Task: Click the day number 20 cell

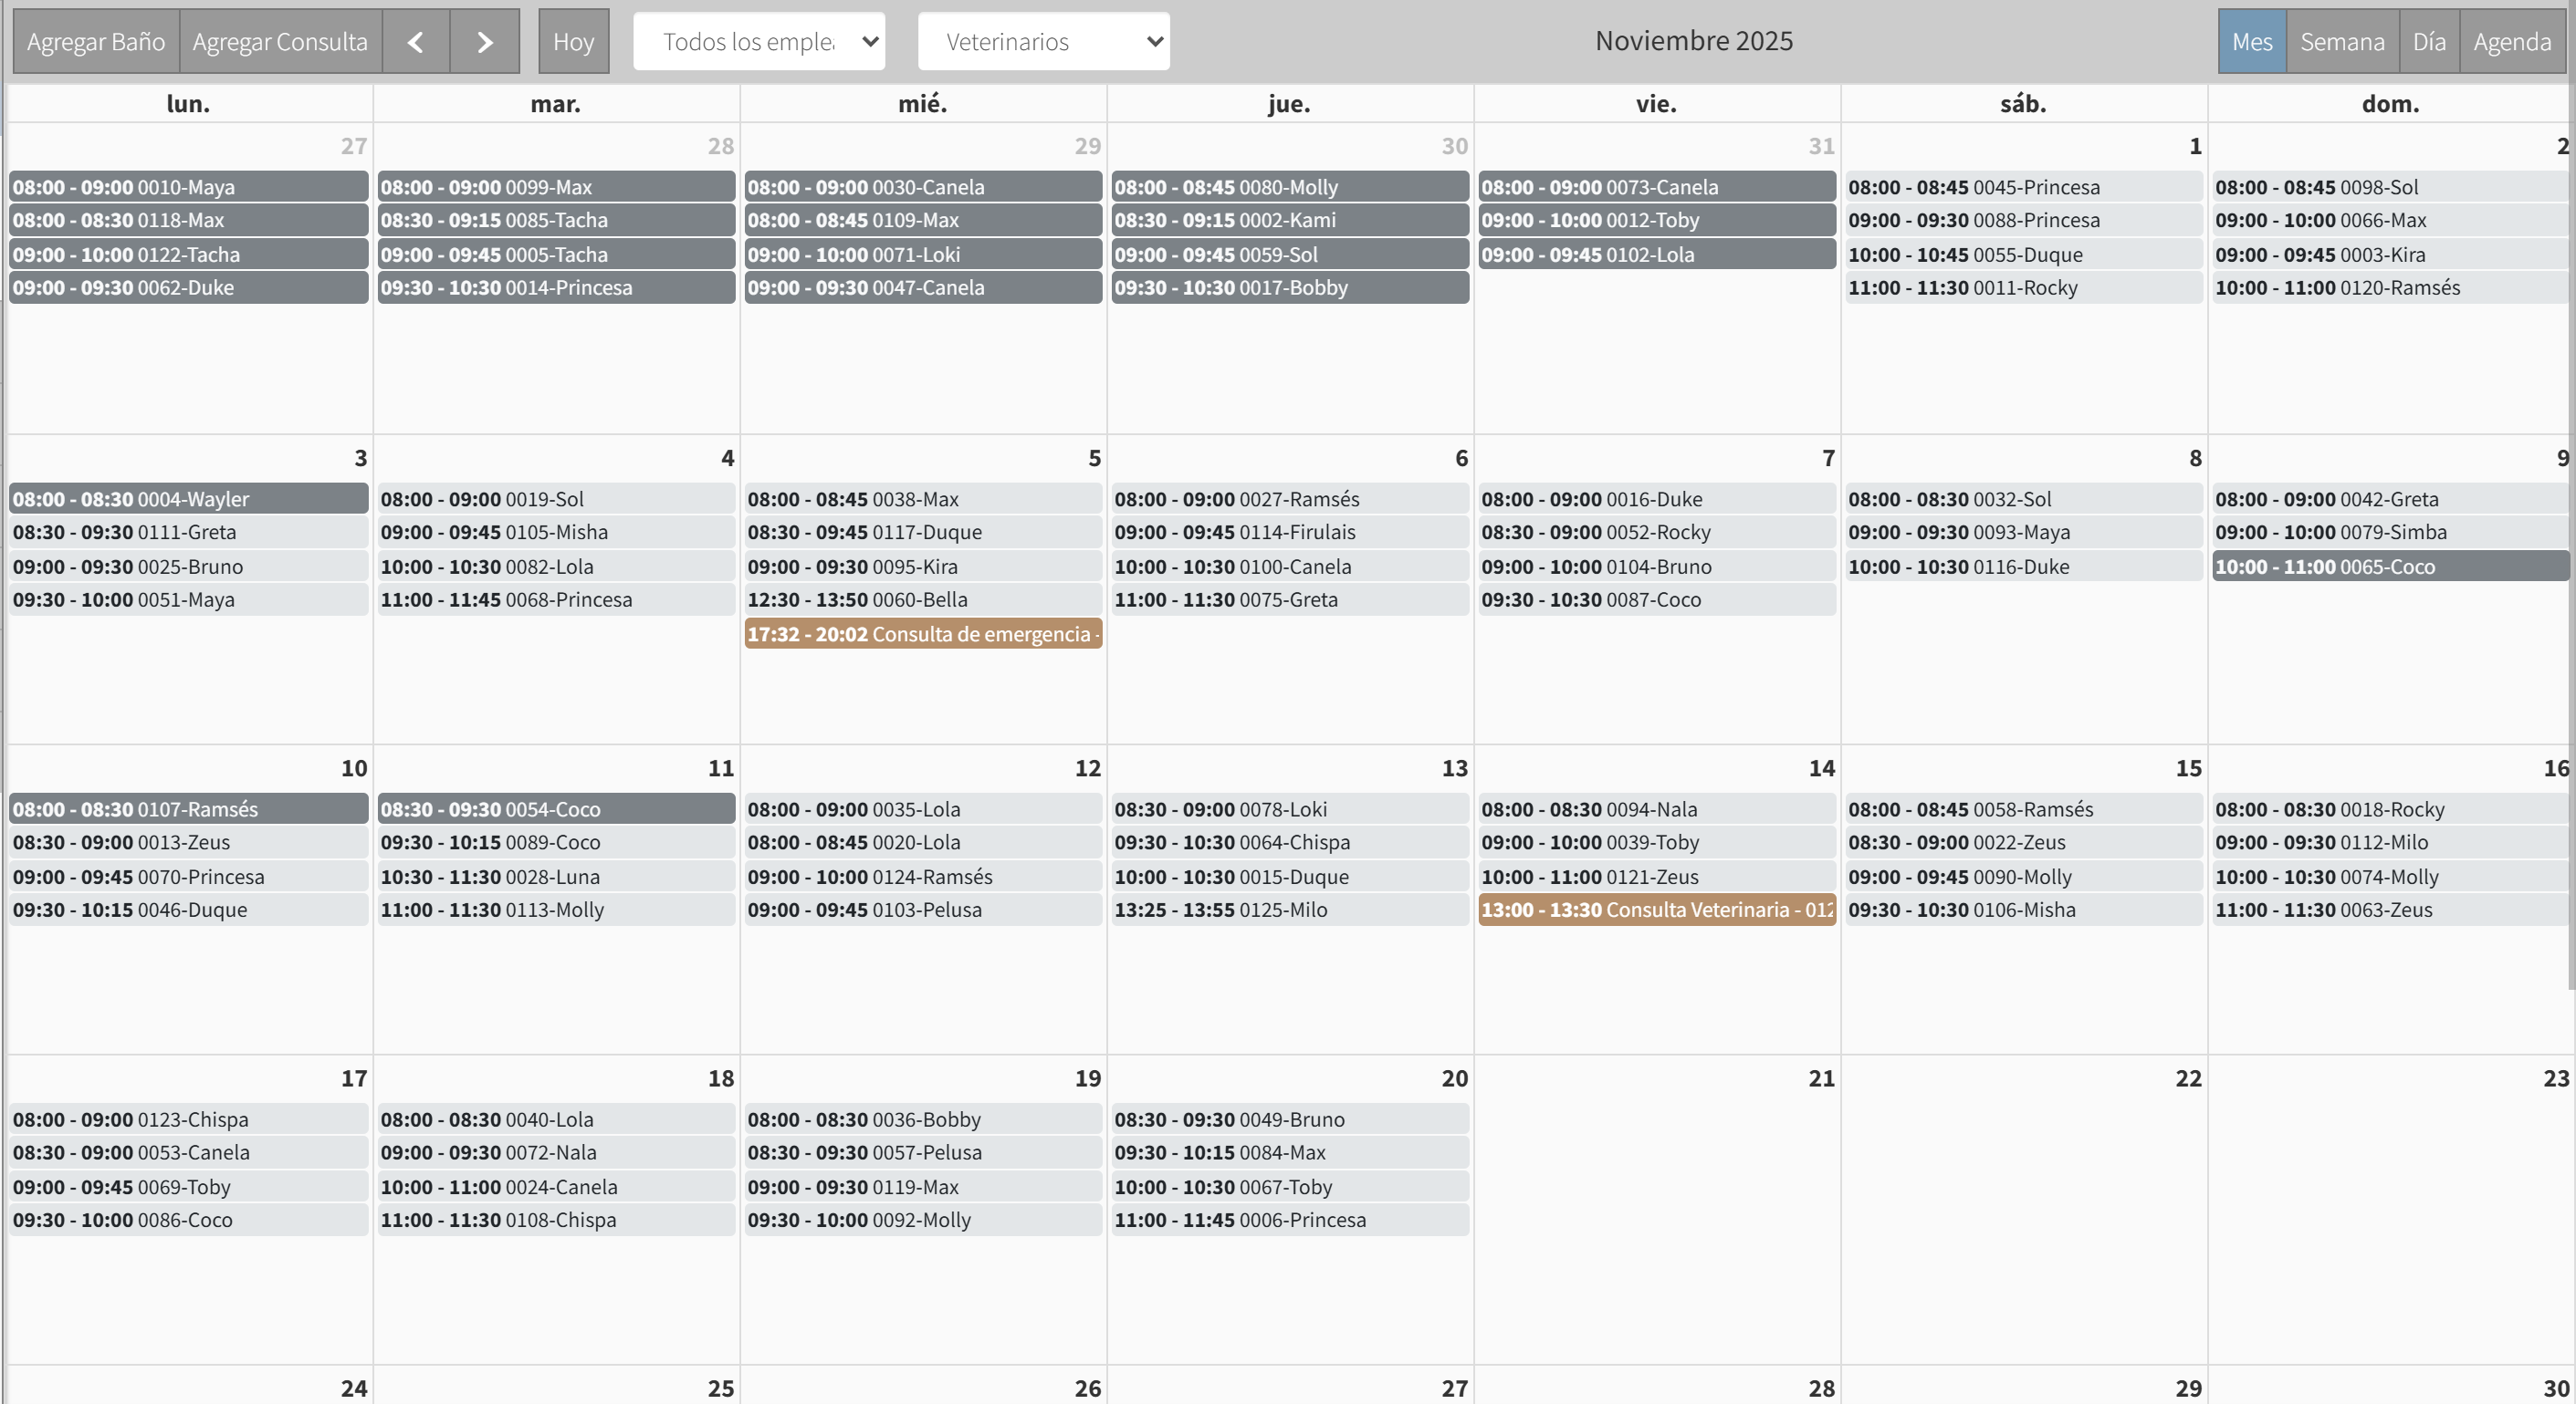Action: pyautogui.click(x=1452, y=1077)
